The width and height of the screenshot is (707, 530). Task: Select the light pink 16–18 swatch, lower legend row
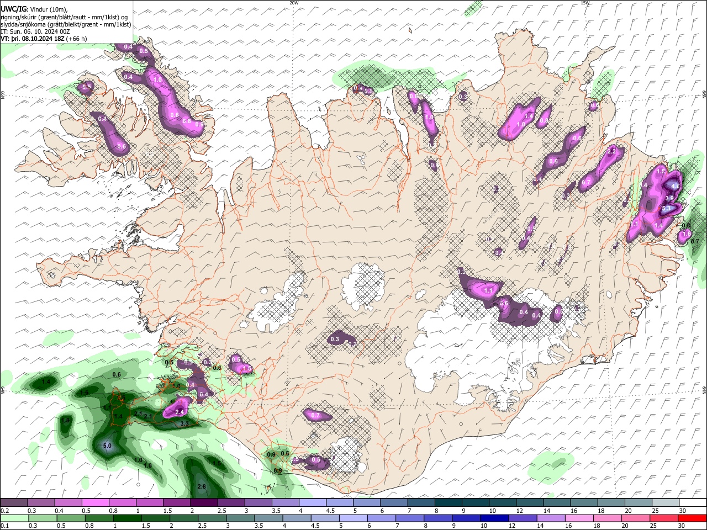tap(579, 518)
